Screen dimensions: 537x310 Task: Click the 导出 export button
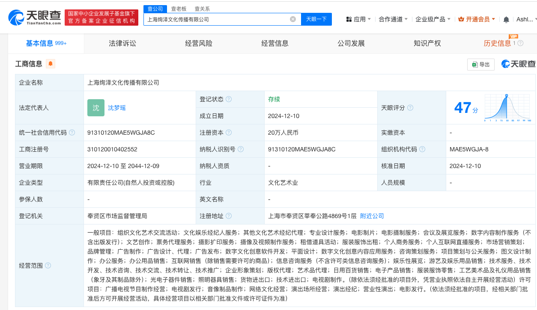tap(480, 64)
